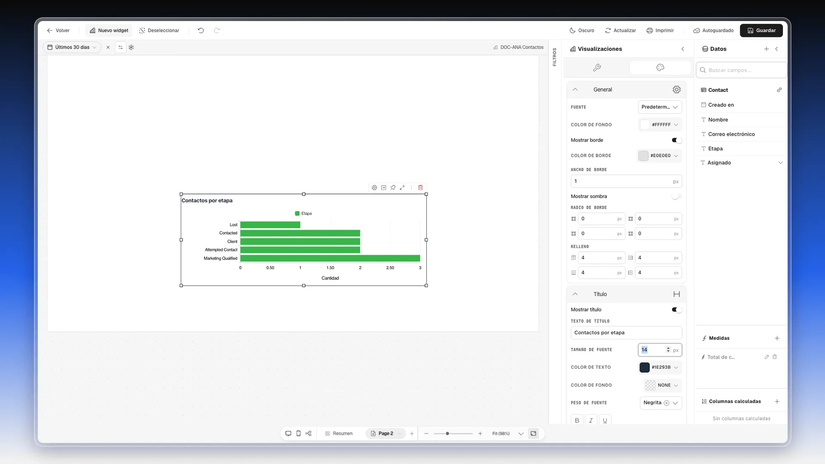Viewport: 825px width, 464px height.
Task: Delete widget with red trash icon
Action: [421, 188]
